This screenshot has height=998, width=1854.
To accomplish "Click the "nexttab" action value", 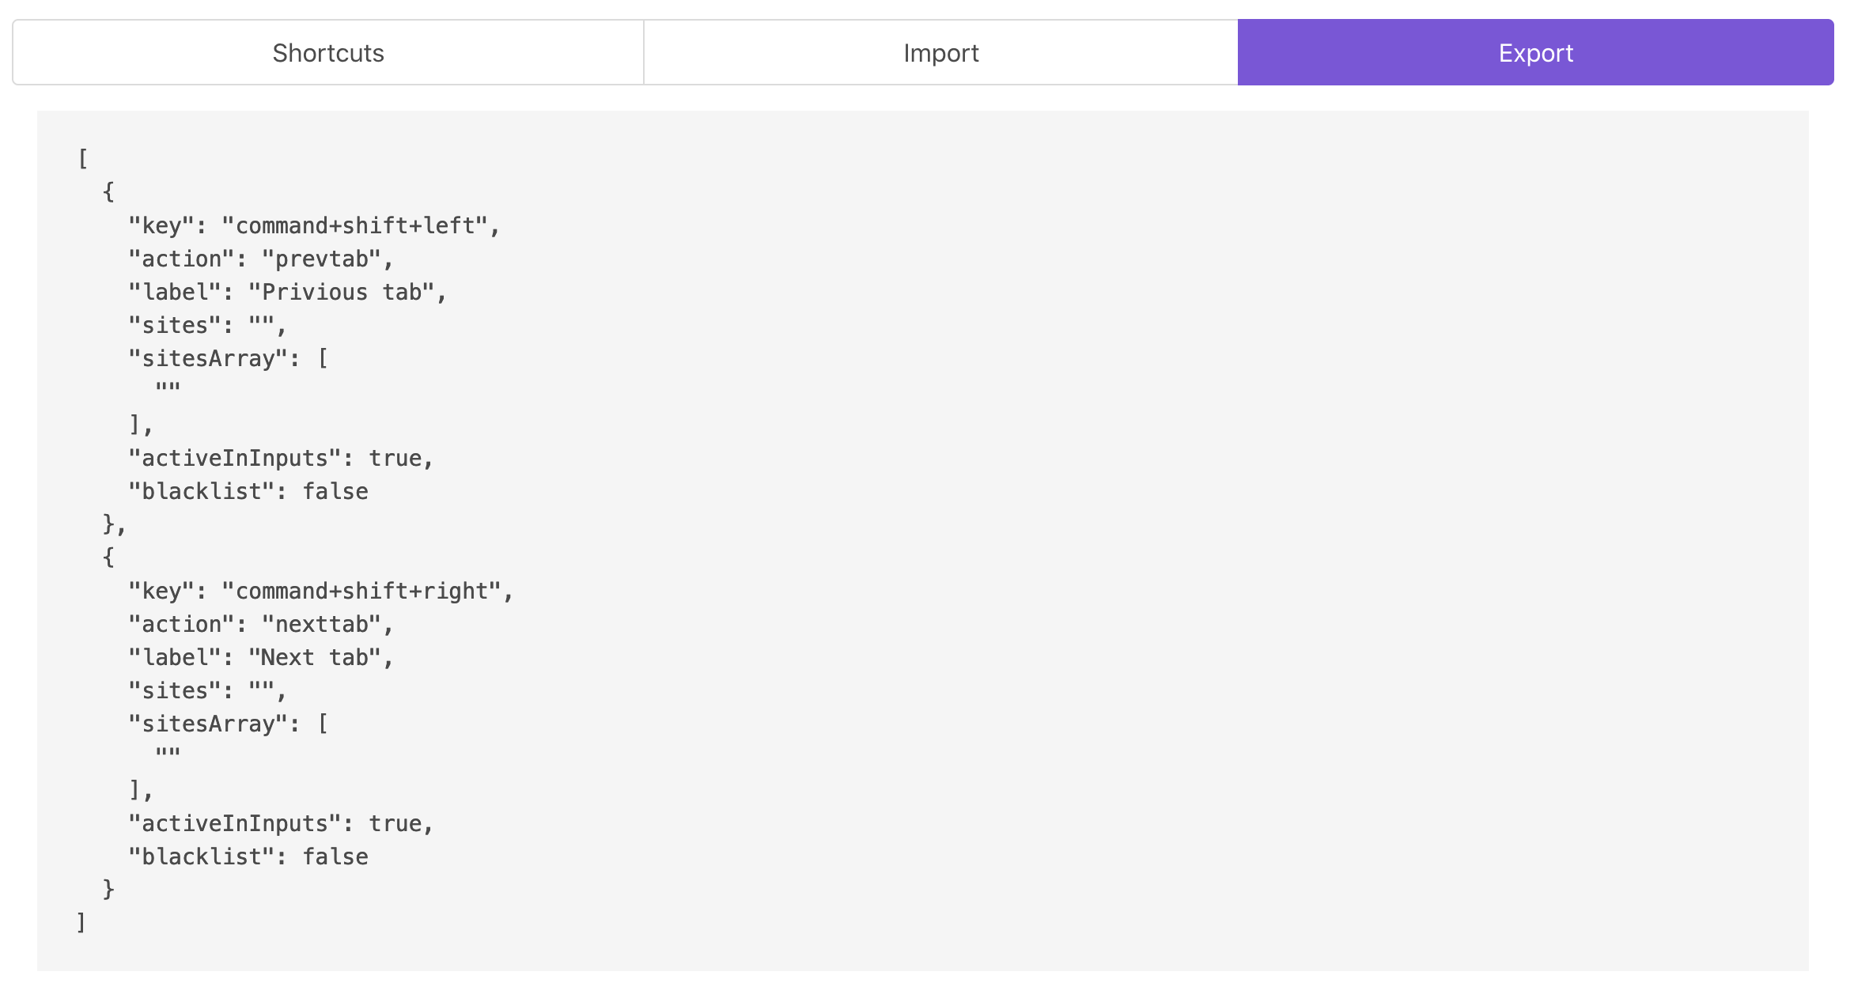I will (x=321, y=625).
